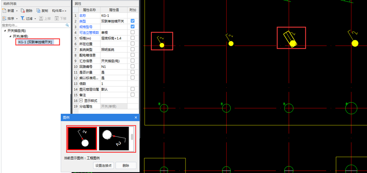Collapse the 开关(单根) tree node
The image size is (367, 173).
(10, 36)
